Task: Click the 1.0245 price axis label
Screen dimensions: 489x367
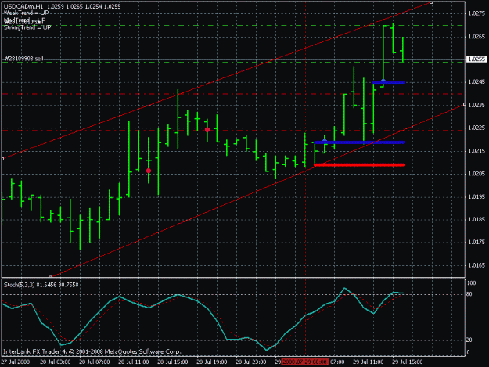Action: pyautogui.click(x=476, y=82)
